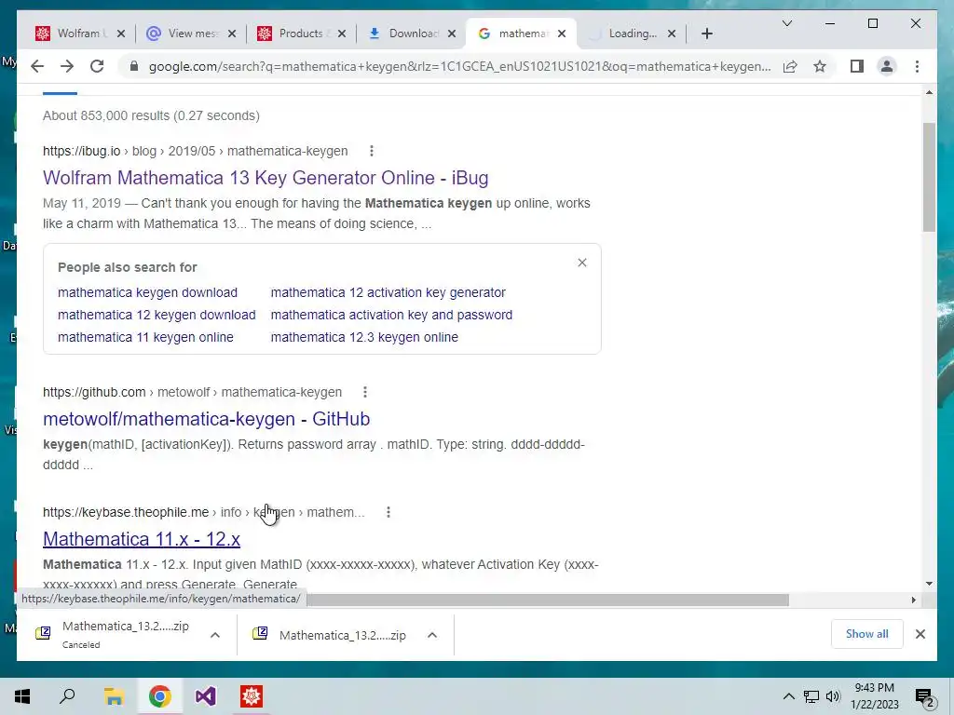Click the vertical page scrollbar thumb

[929, 177]
